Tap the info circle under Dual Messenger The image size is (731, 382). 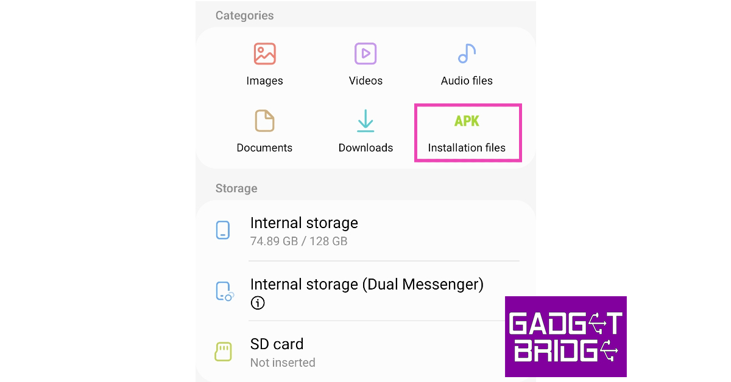(258, 303)
